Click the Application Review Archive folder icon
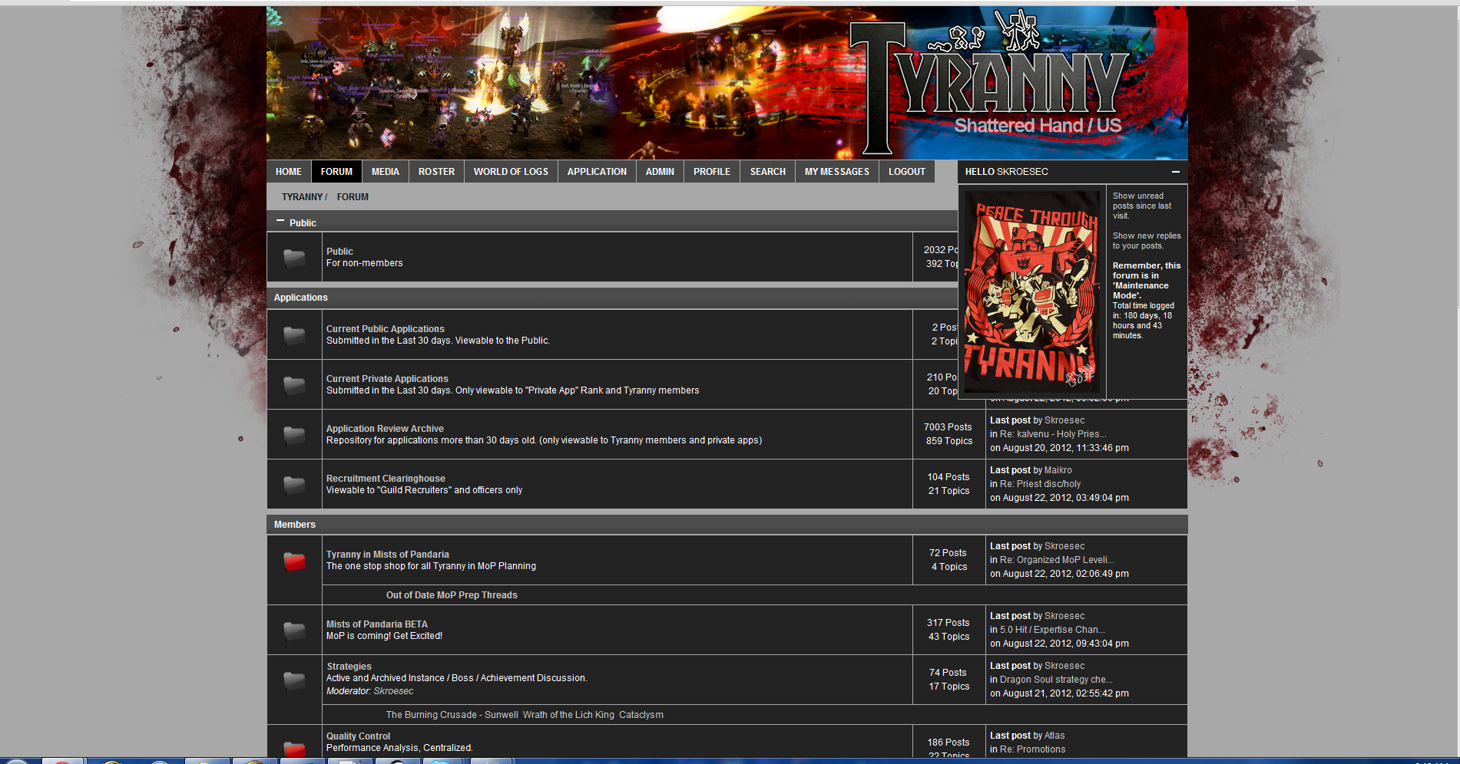The image size is (1460, 764). [294, 435]
